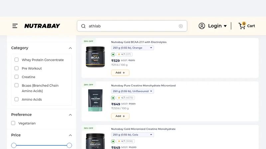Click the search field containing athlab
The width and height of the screenshot is (266, 149).
point(132,26)
